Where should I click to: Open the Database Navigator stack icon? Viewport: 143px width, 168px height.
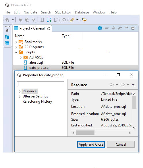[x=7, y=37]
